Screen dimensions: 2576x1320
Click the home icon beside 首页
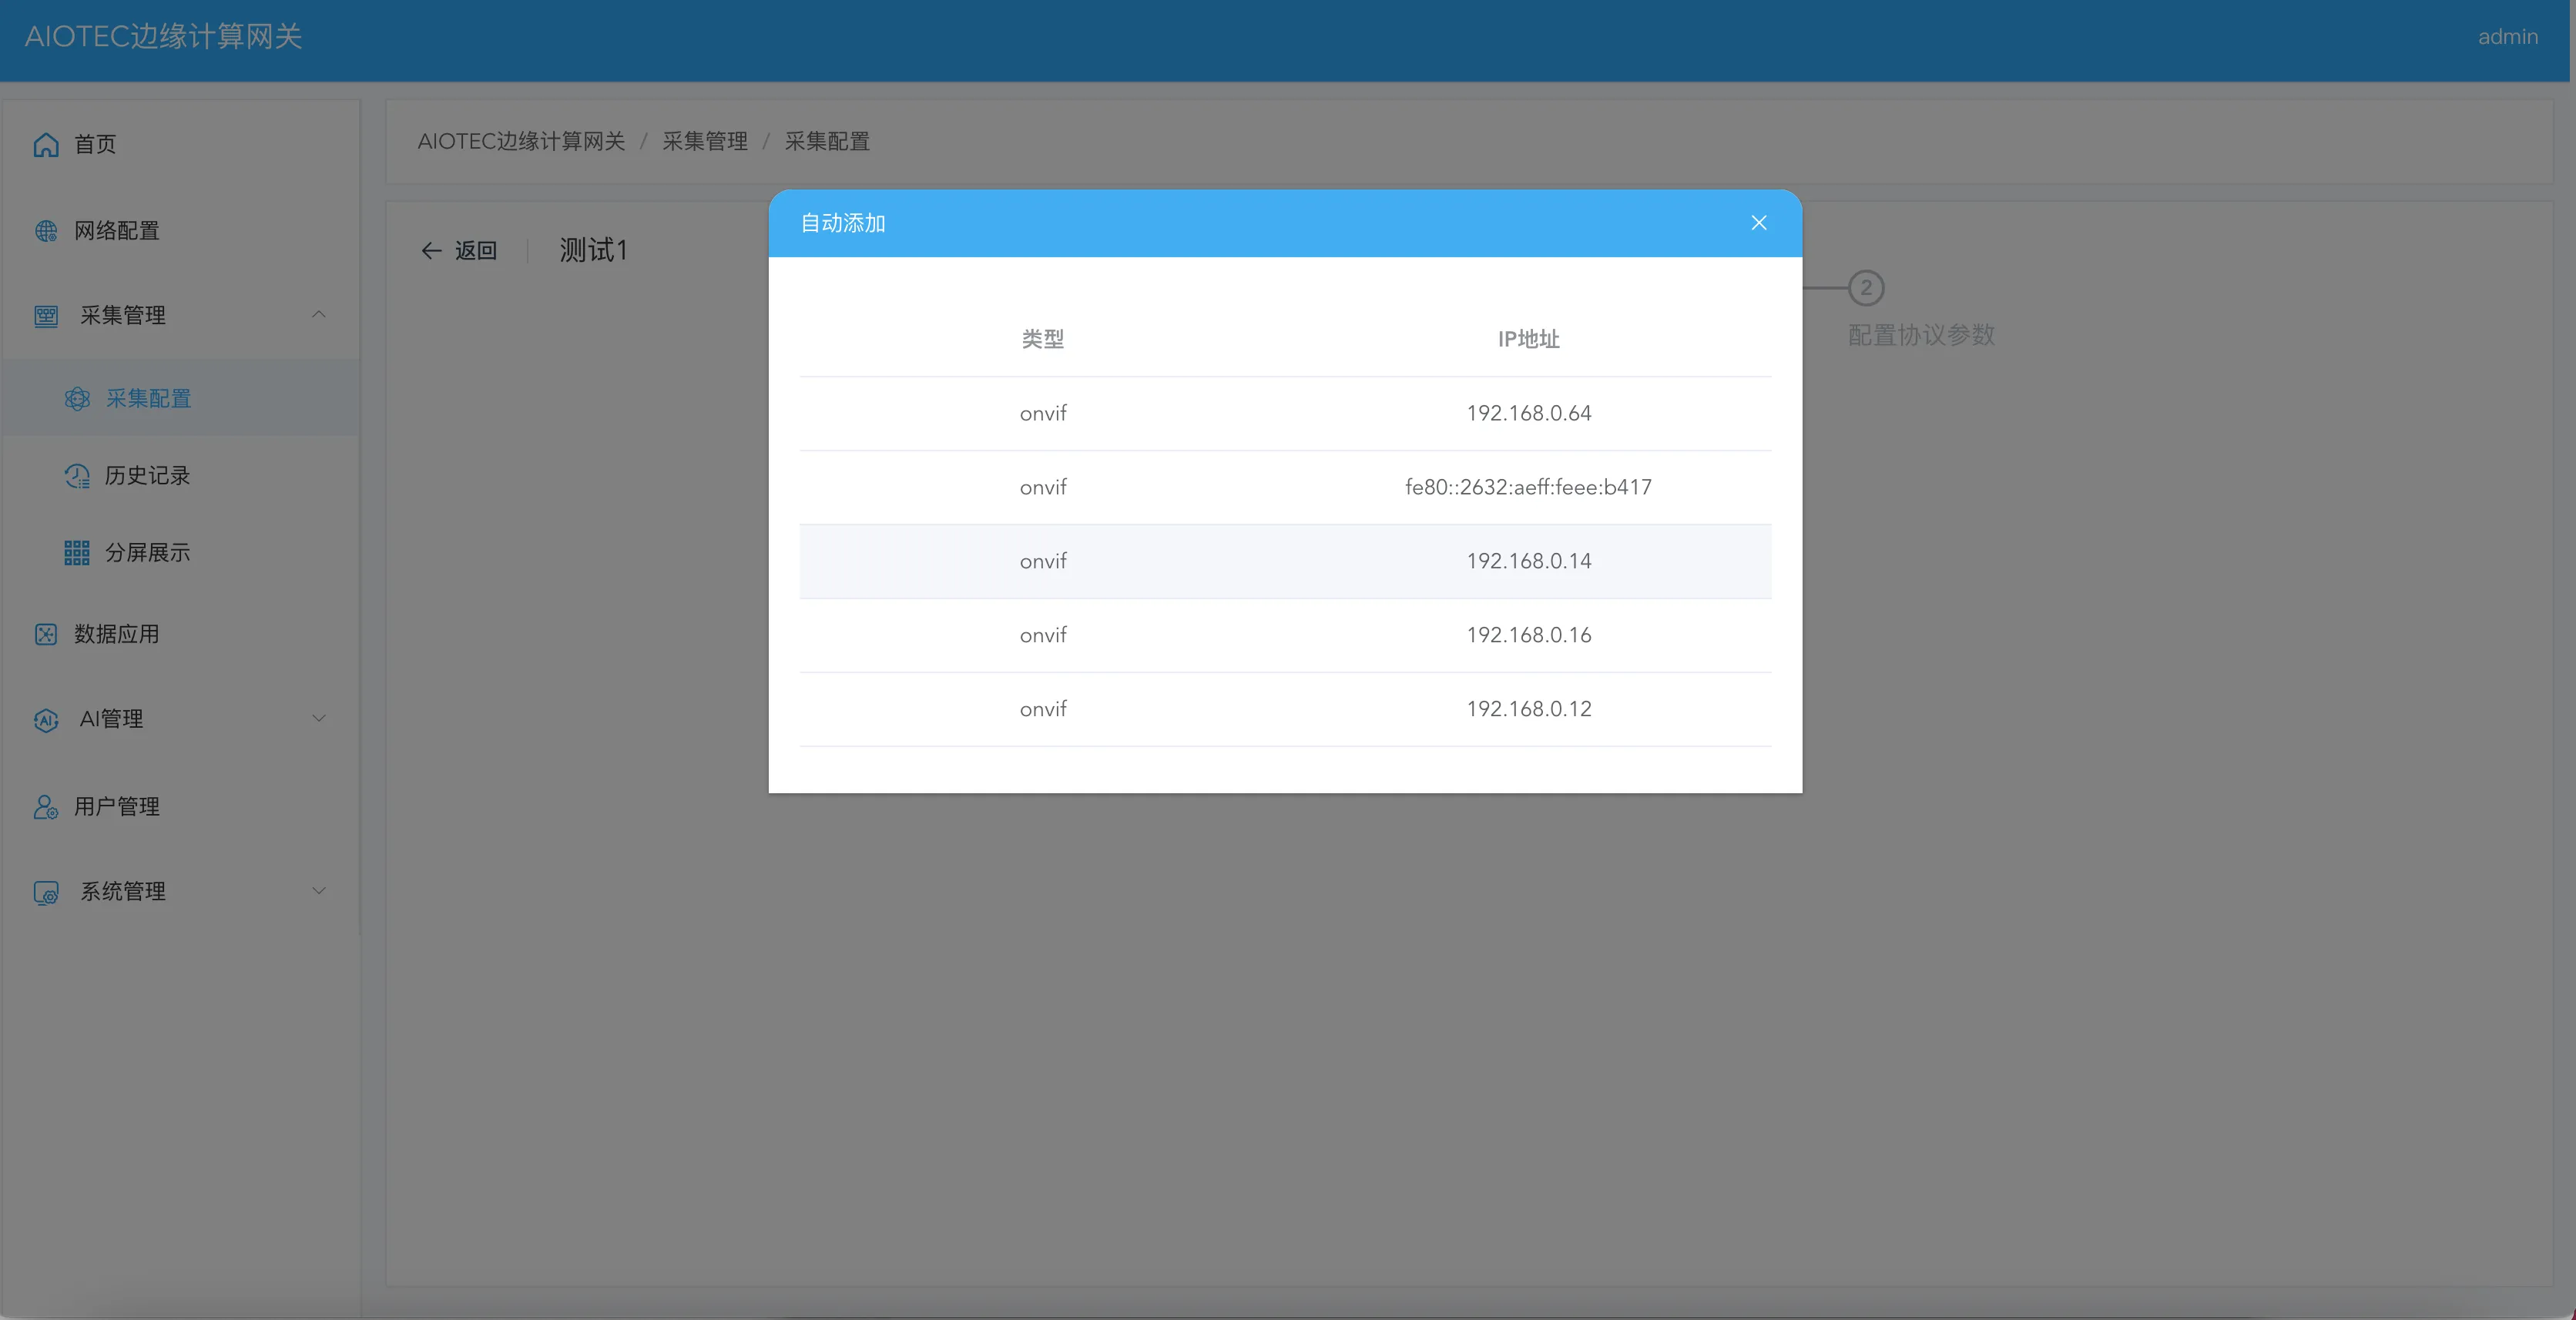46,145
